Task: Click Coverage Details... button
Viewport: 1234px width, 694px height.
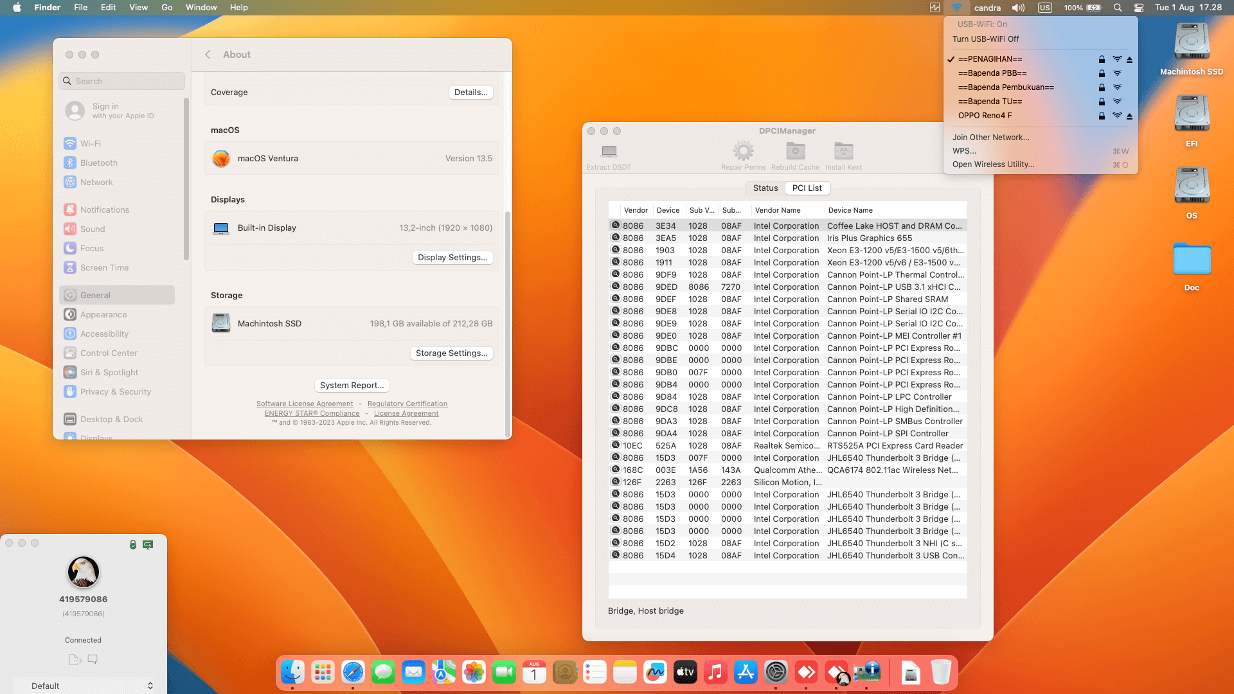Action: click(x=470, y=92)
